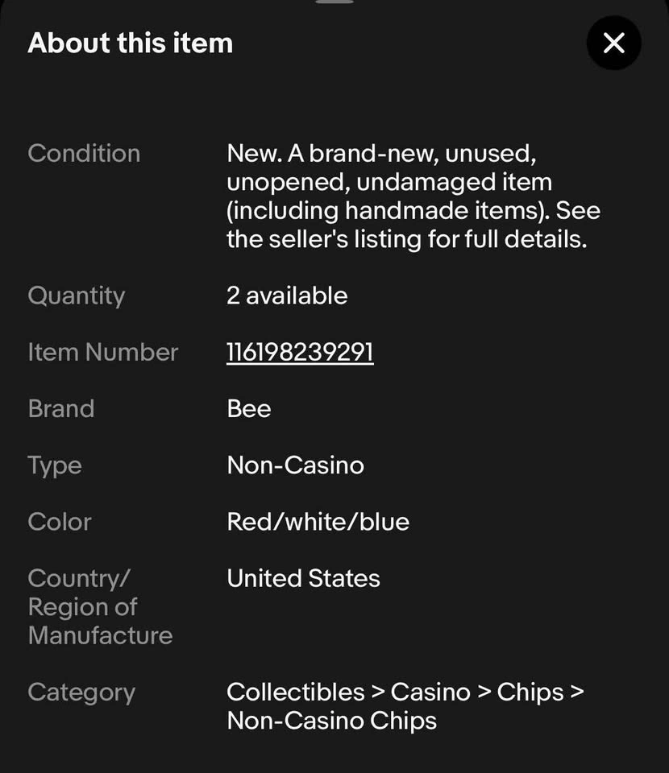This screenshot has height=773, width=669.
Task: Click the color value "Red/white/blue"
Action: pyautogui.click(x=318, y=521)
